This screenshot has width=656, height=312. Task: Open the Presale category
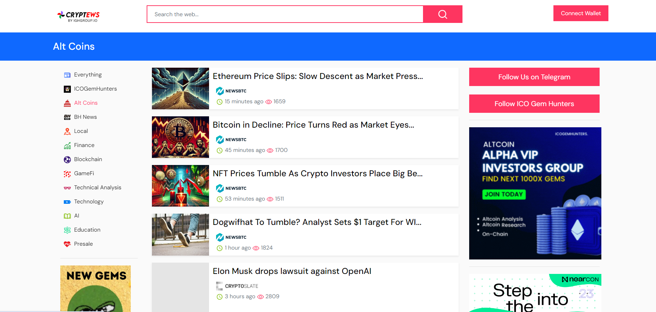[x=84, y=244]
